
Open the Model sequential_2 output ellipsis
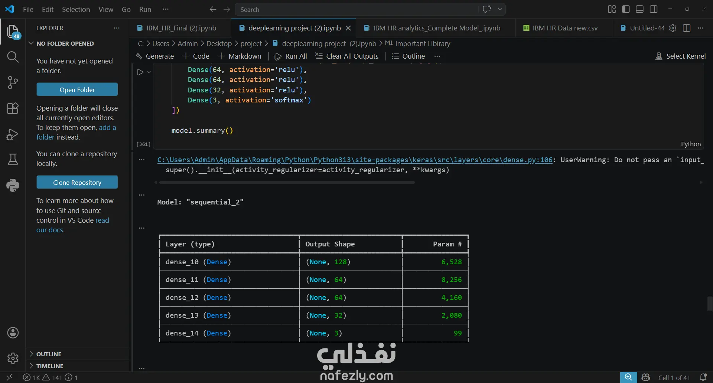141,195
